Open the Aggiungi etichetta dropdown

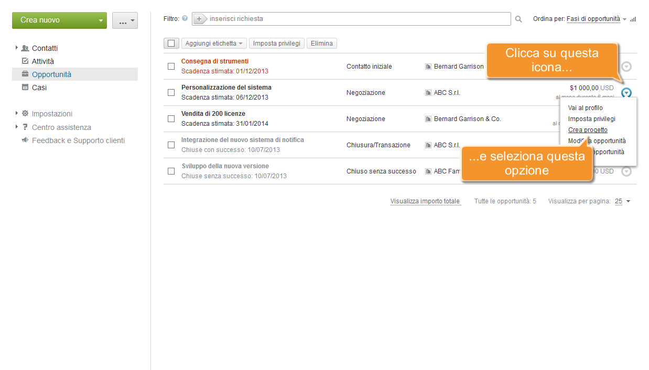click(214, 43)
